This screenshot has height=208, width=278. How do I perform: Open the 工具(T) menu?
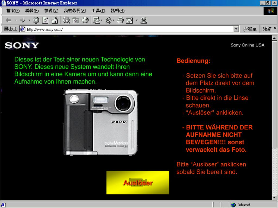click(98, 11)
